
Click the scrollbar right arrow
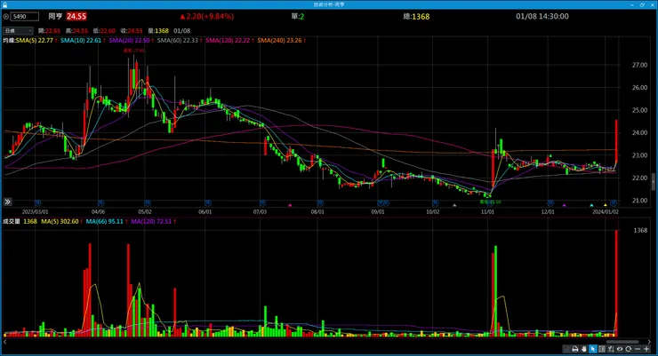(649, 342)
